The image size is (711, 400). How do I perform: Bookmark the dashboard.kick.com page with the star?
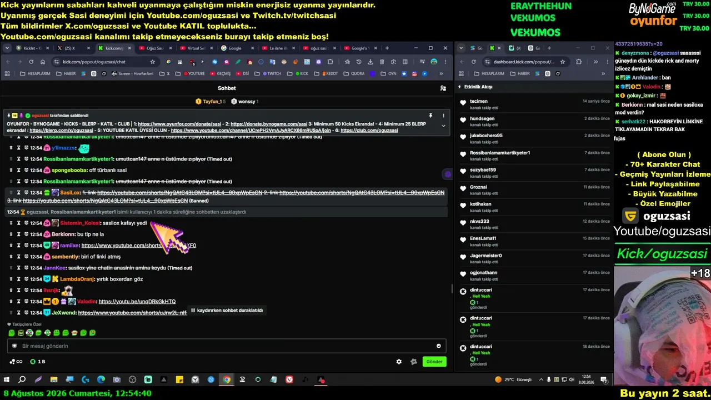(563, 62)
